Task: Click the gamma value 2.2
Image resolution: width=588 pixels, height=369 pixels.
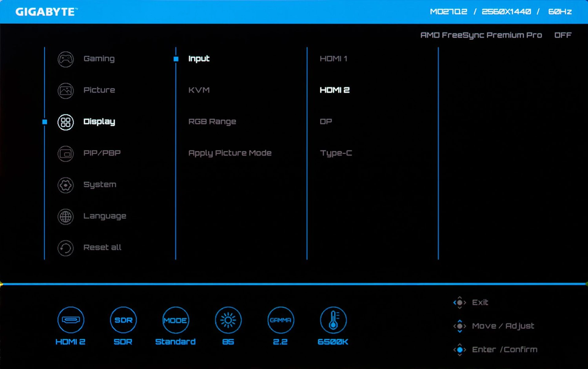Action: point(281,342)
